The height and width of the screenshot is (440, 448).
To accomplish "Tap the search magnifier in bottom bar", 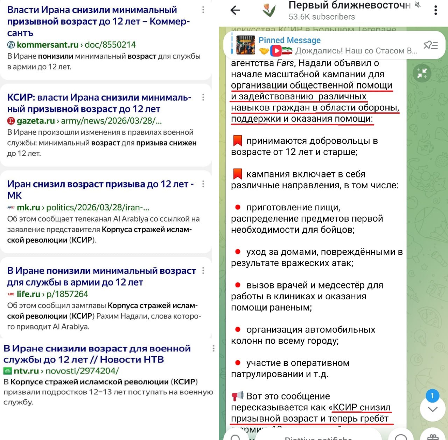I will point(236,437).
